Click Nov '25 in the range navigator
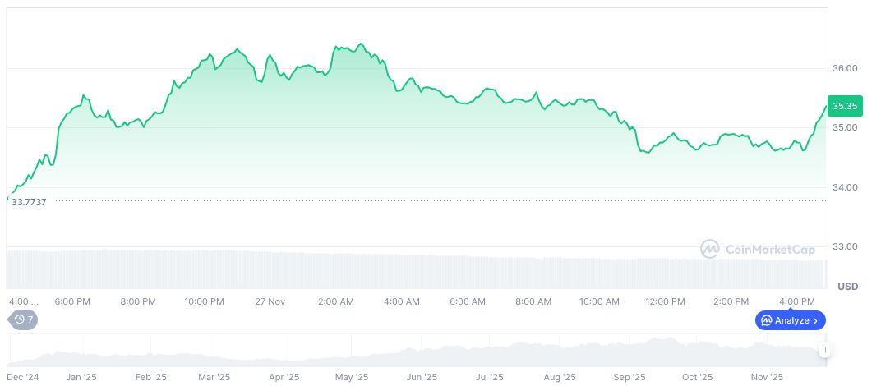The width and height of the screenshot is (881, 386). [x=767, y=377]
